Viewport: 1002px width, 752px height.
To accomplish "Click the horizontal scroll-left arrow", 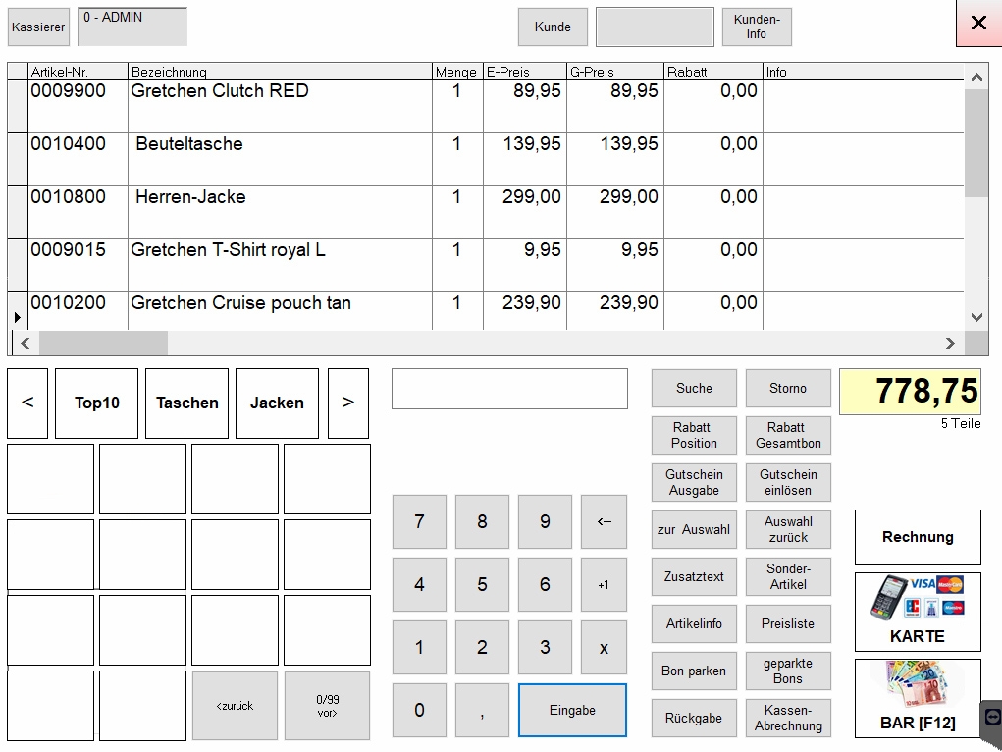I will [x=26, y=344].
